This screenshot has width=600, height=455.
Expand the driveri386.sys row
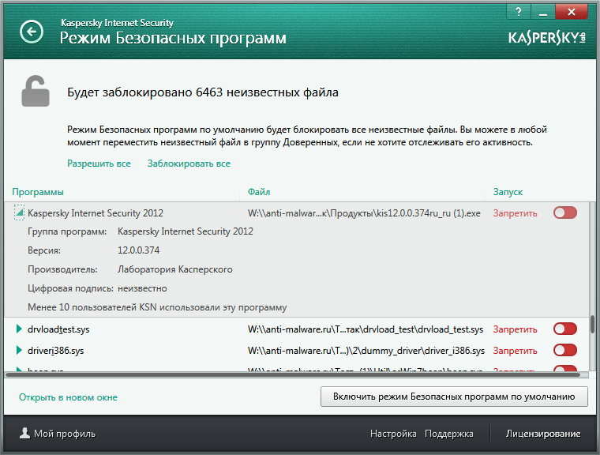[x=19, y=350]
